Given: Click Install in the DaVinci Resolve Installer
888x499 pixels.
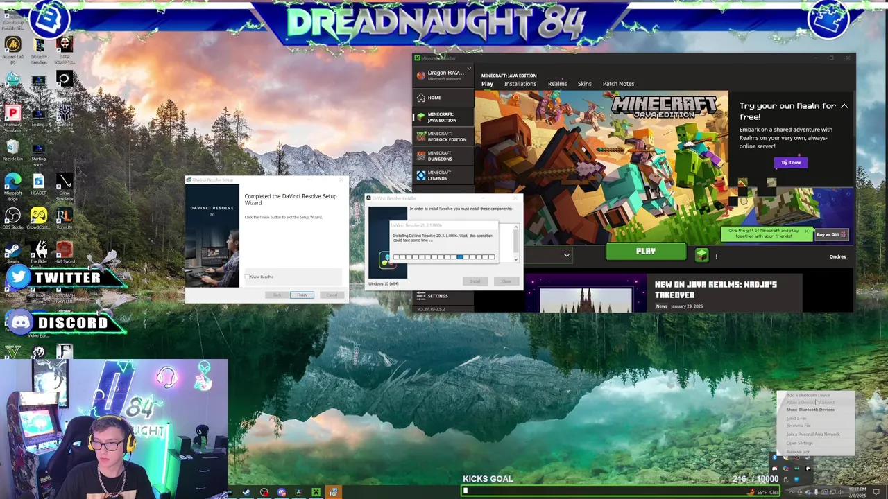Looking at the screenshot, I should click(x=475, y=281).
